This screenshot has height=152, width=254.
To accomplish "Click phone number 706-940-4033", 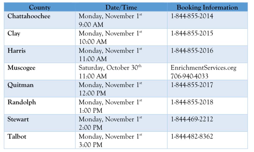I will point(189,76).
